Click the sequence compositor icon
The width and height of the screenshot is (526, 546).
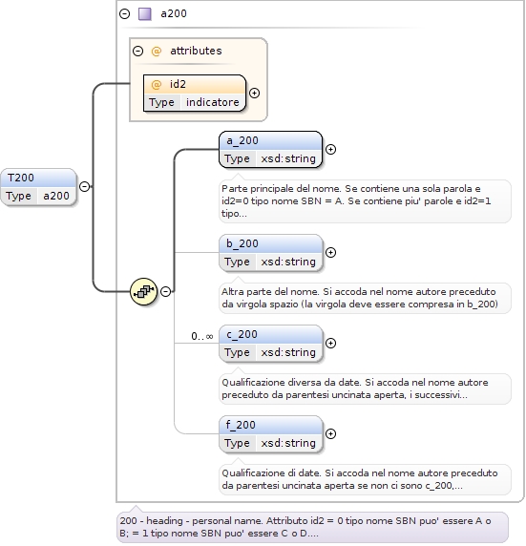point(143,291)
